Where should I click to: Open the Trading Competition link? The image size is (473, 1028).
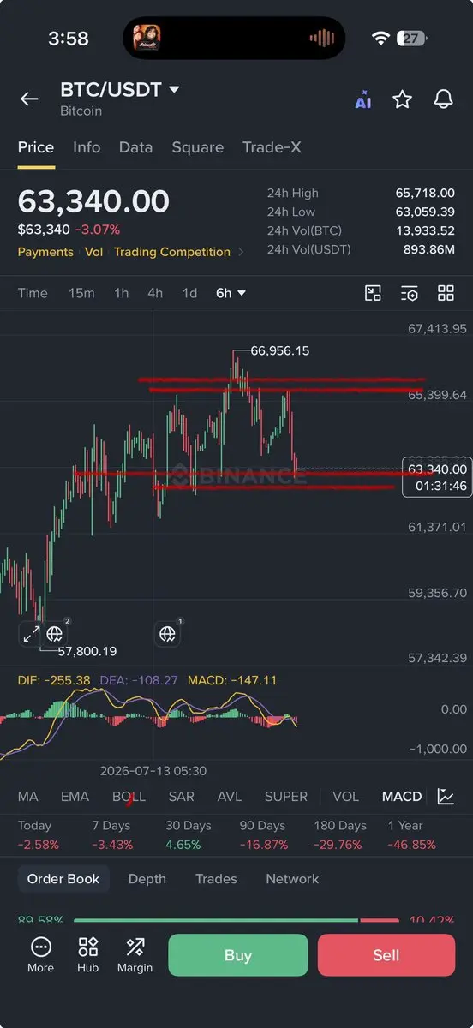[x=172, y=252]
